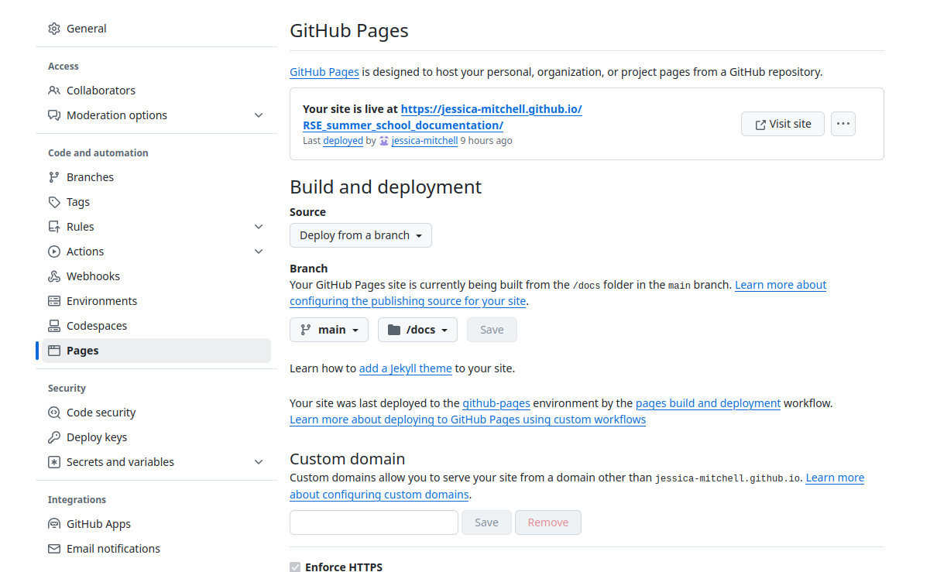
Task: Click the Collaborators people icon
Action: click(54, 91)
